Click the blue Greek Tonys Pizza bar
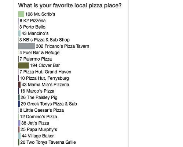Viewport: 183px width, 147px height. click(x=19, y=104)
